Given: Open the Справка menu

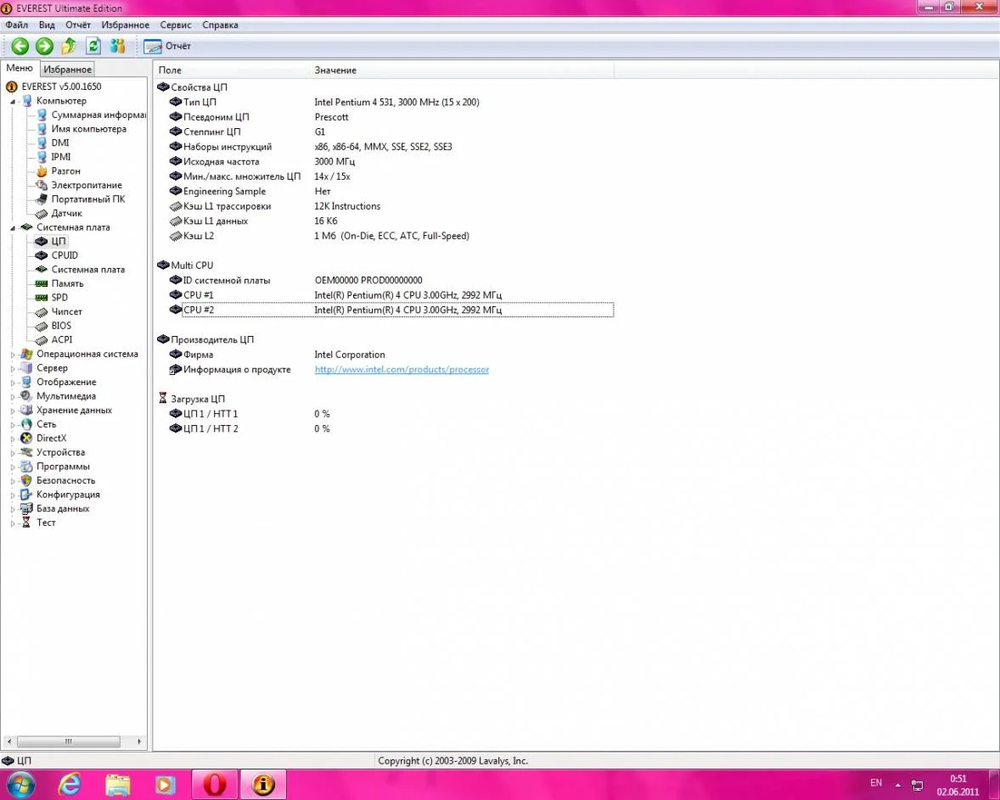Looking at the screenshot, I should click(220, 25).
